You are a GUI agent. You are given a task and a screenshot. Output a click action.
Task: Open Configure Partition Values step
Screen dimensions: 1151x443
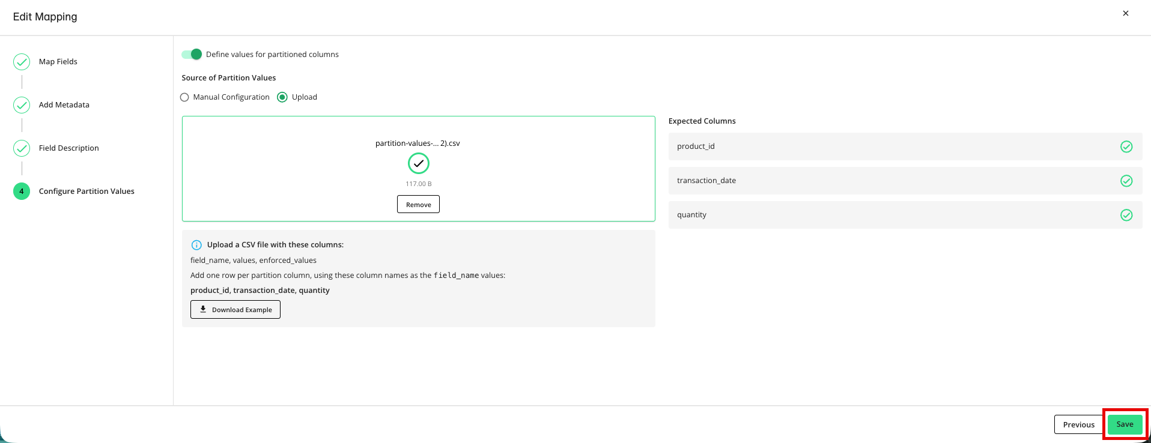pyautogui.click(x=87, y=191)
